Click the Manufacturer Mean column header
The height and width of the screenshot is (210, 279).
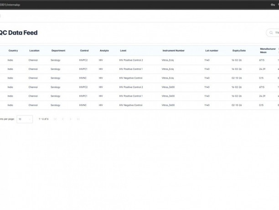(x=268, y=51)
